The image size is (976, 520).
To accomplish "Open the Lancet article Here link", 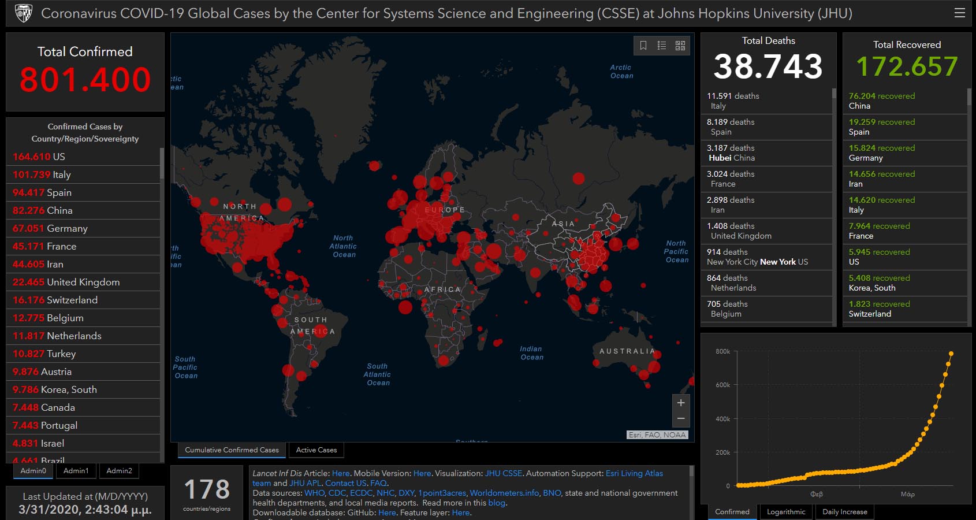I will [x=341, y=473].
